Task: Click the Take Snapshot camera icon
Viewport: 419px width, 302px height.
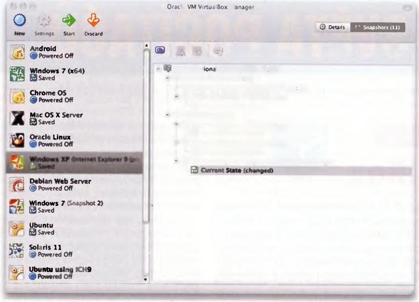Action: pos(160,50)
